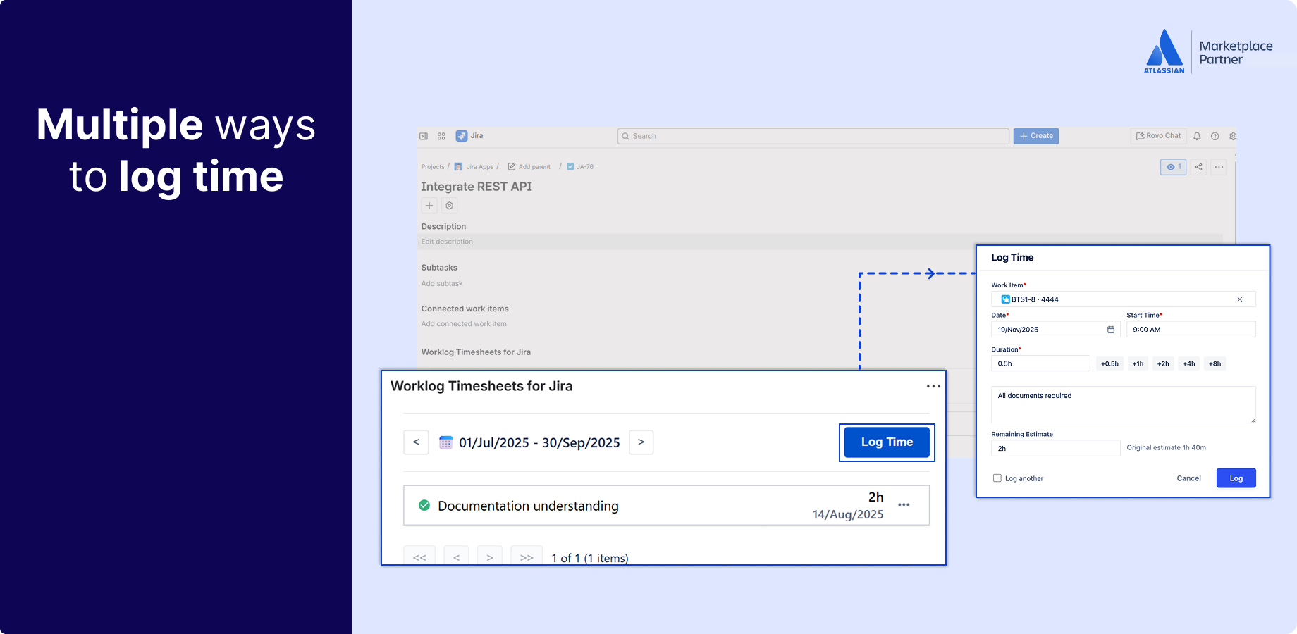The width and height of the screenshot is (1297, 634).
Task: Click the Atlassian Marketplace Partner logo
Action: coord(1208,51)
